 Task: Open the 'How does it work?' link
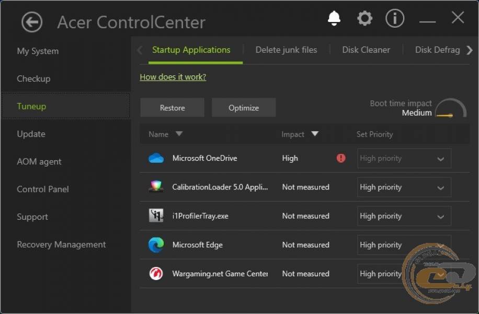173,77
